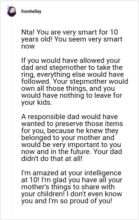Click the words "your kids." ending second paragraph
The image size is (139, 220).
[x=37, y=102]
